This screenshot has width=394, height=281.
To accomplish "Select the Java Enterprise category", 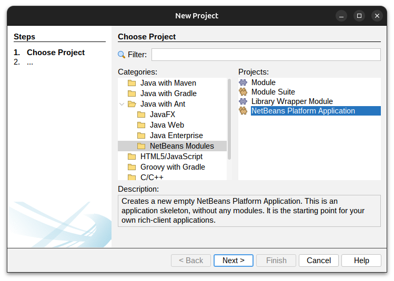I will (x=176, y=136).
